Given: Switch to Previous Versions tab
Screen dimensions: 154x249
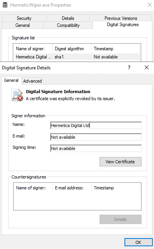Looking at the screenshot, I should click(121, 18).
